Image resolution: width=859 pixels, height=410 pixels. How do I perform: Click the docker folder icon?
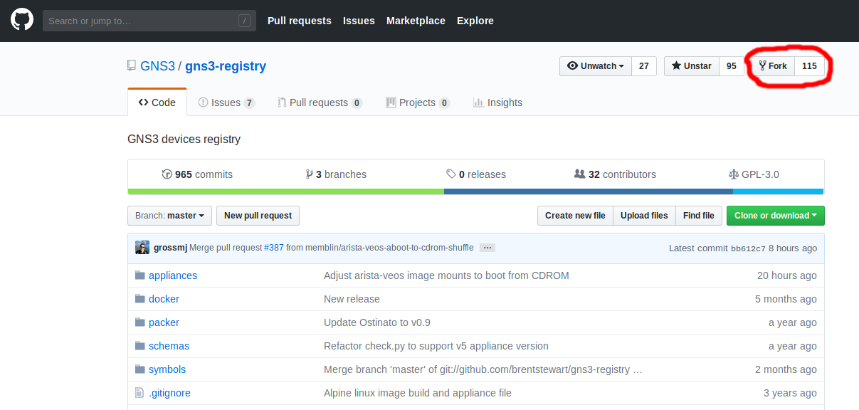pos(140,299)
